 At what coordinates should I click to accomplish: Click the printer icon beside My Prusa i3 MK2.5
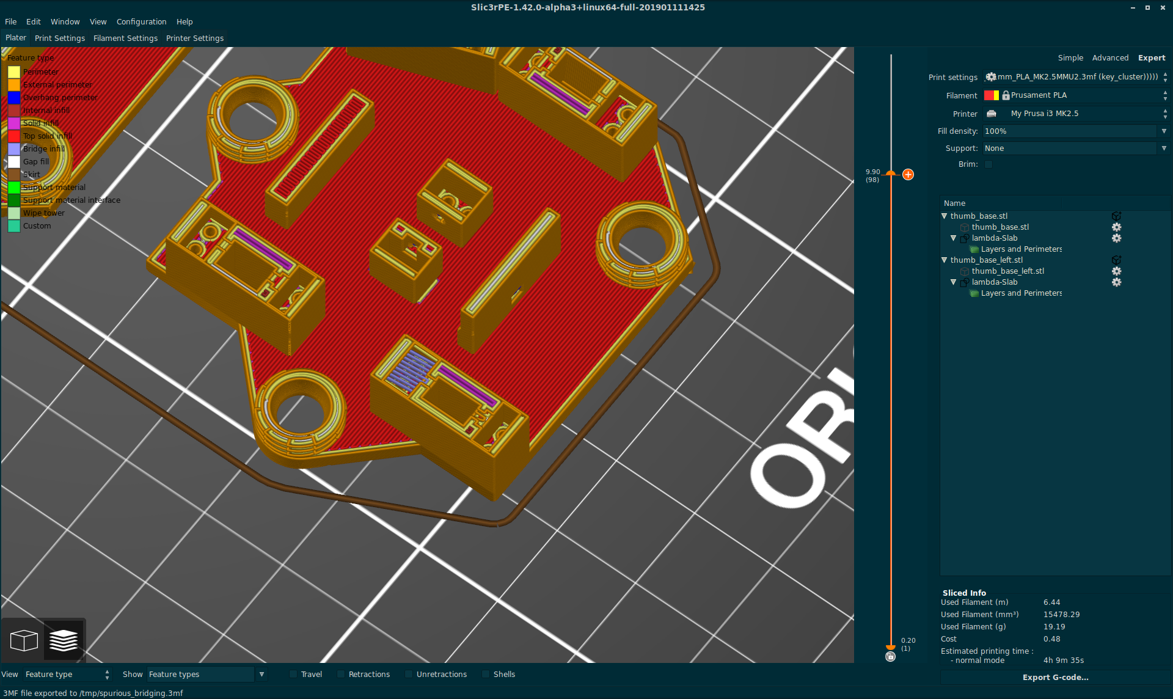click(x=991, y=114)
